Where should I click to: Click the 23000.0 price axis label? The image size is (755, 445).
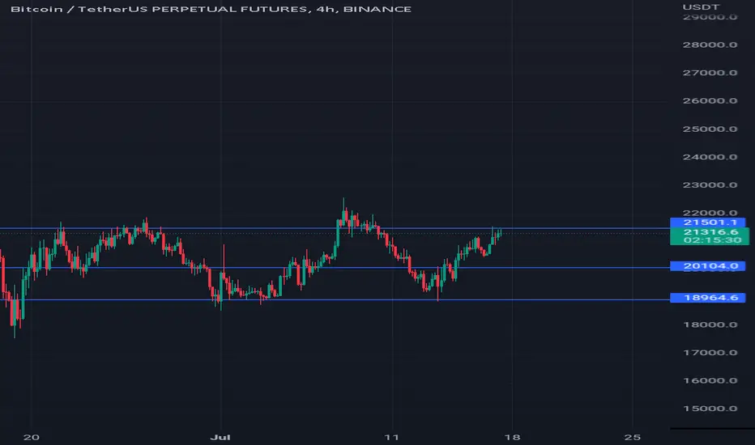pos(710,184)
